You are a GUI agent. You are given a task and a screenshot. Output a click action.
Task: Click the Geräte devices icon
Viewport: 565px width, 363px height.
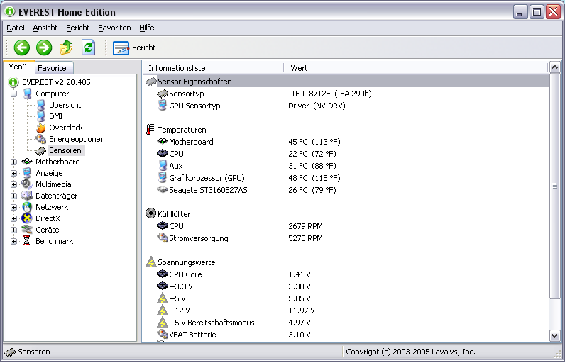click(27, 230)
